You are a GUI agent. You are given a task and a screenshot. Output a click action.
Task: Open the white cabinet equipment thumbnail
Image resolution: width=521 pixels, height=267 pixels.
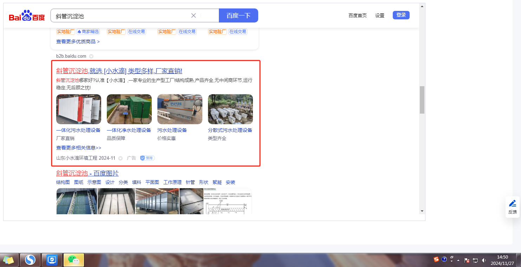click(79, 109)
